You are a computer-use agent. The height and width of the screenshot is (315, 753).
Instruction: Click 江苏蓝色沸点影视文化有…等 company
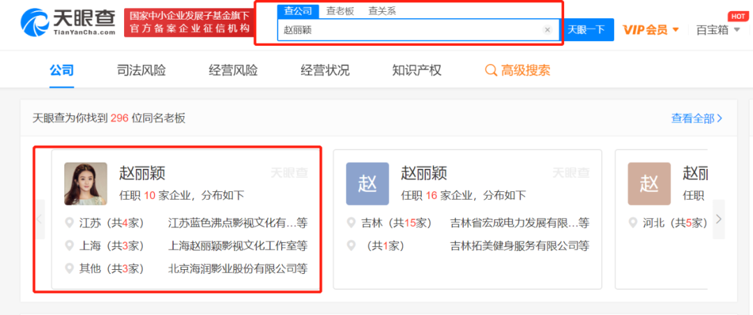tap(238, 223)
